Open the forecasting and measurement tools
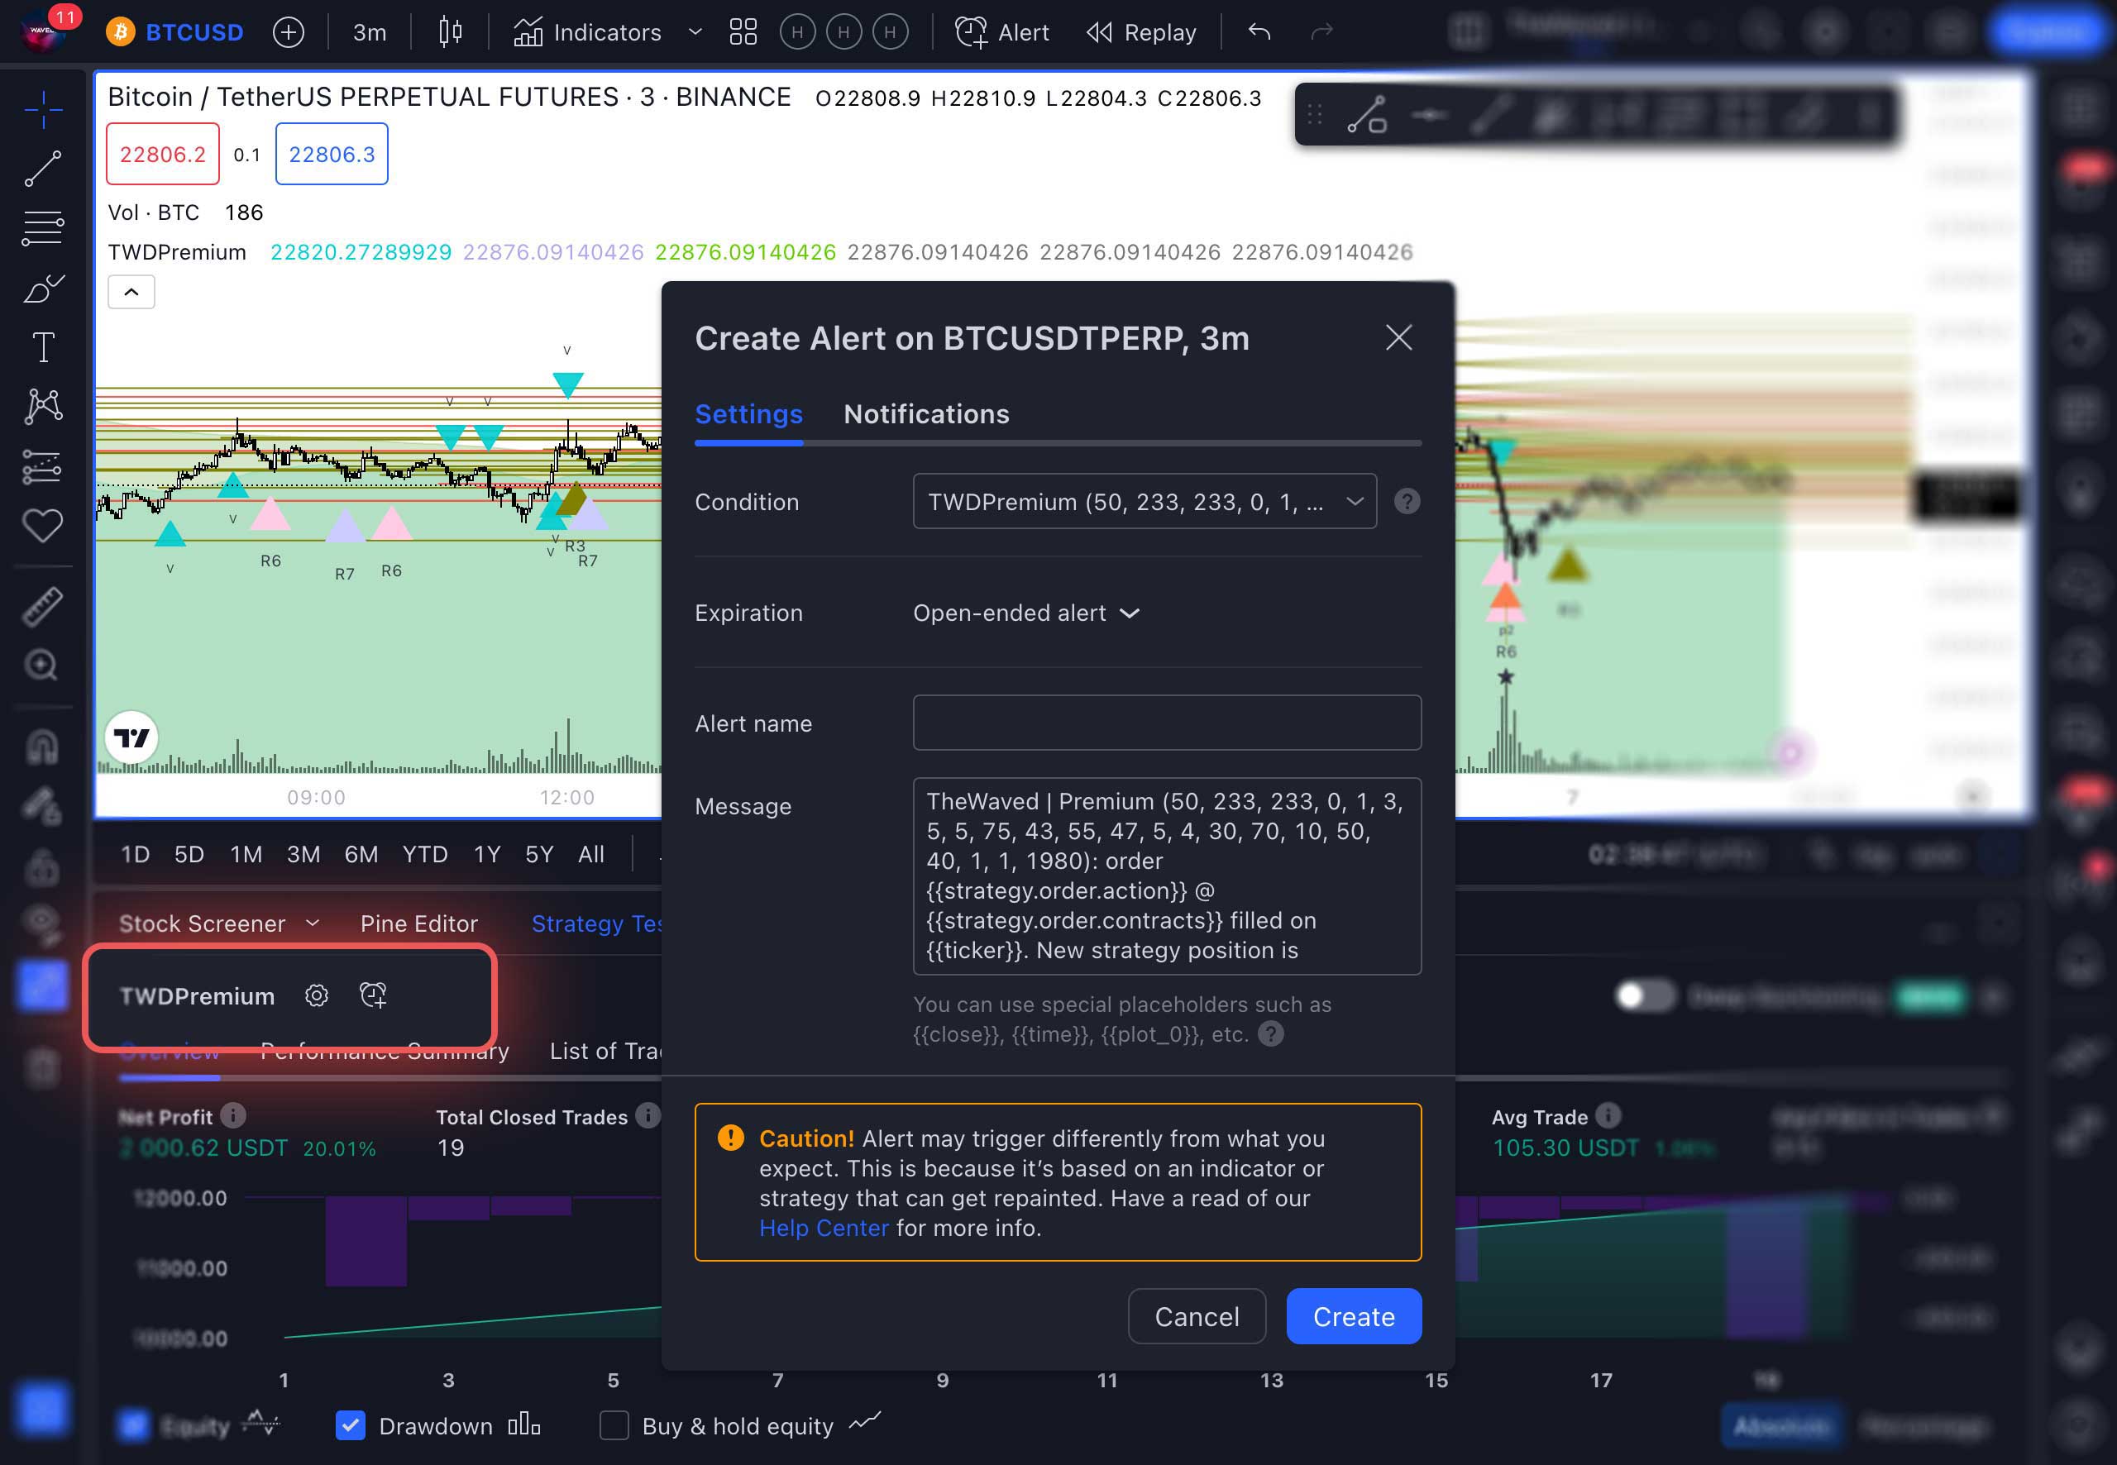Screen dimensions: 2117x1465 pos(43,466)
